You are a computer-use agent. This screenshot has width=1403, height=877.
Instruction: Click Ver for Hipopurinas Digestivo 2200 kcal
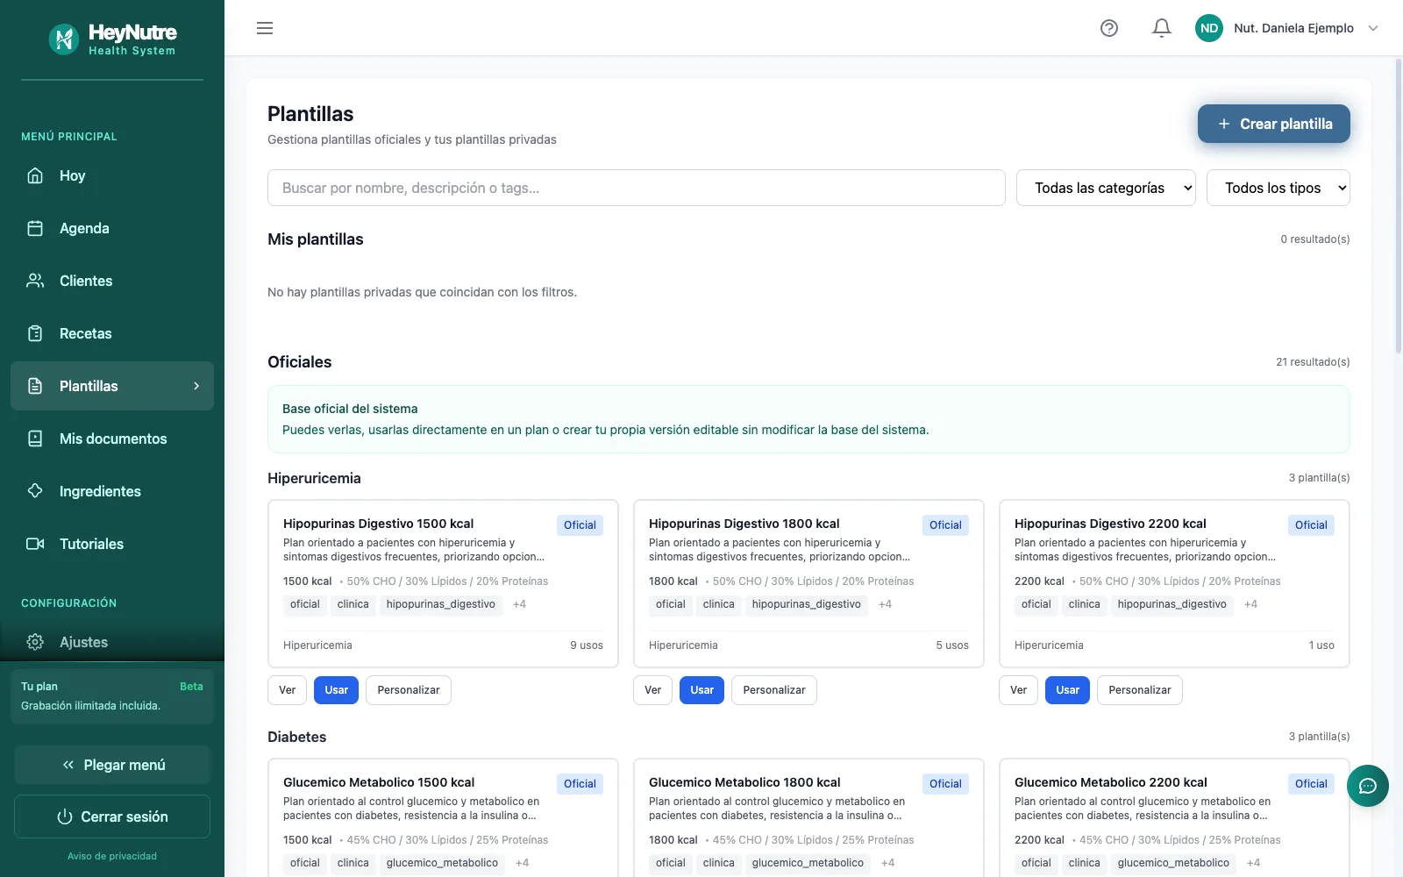click(x=1019, y=690)
